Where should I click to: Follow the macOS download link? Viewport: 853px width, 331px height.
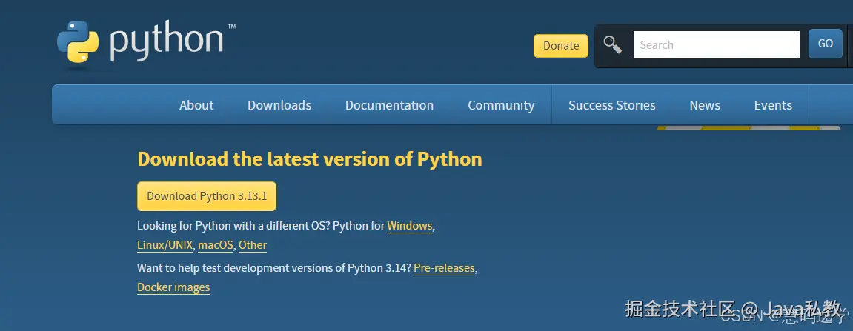[216, 245]
